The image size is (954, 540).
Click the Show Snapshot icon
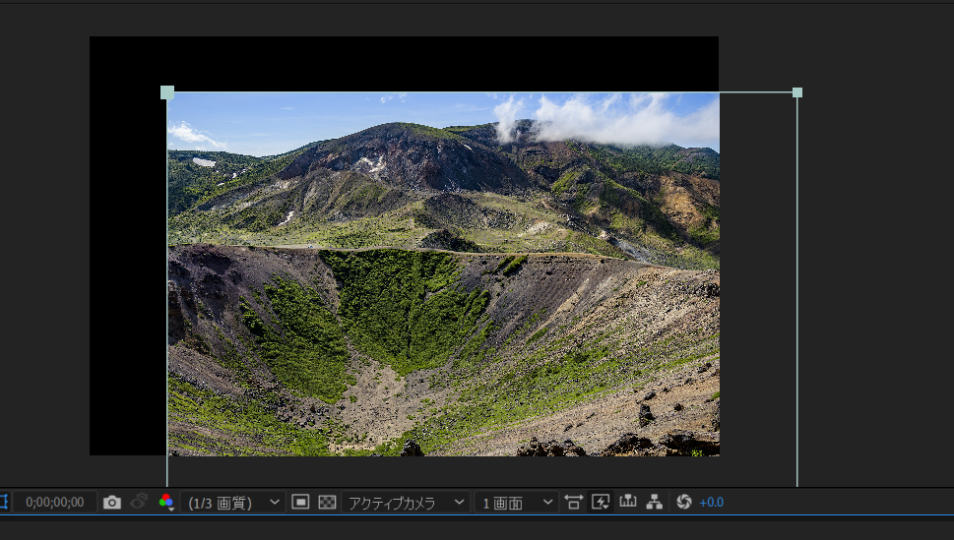pos(139,502)
